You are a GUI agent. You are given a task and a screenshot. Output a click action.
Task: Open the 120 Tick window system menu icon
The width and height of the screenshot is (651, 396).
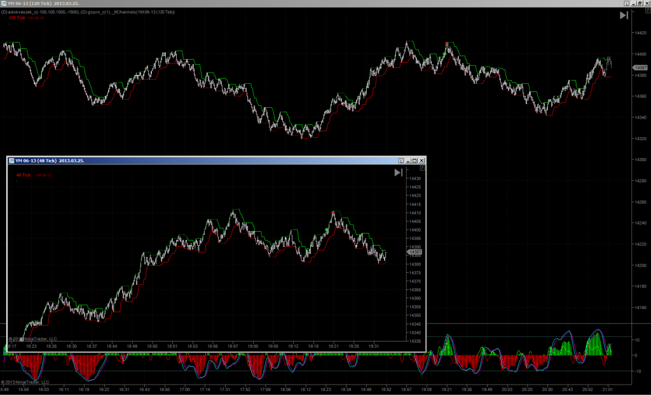(4, 3)
